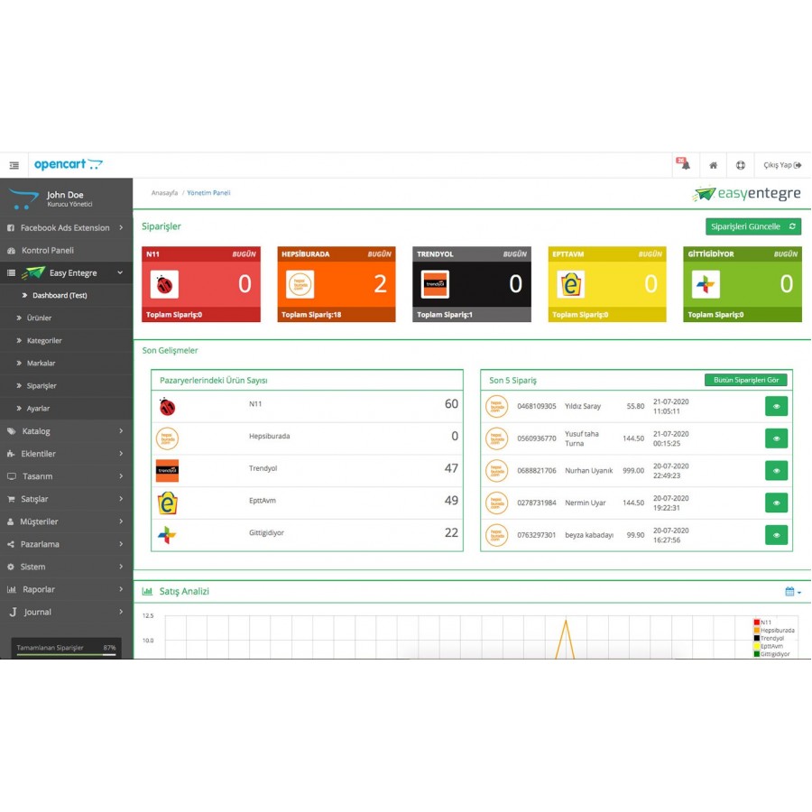The image size is (812, 812).
Task: Click the Hepsiburada icon of order 0468109305
Action: (496, 407)
